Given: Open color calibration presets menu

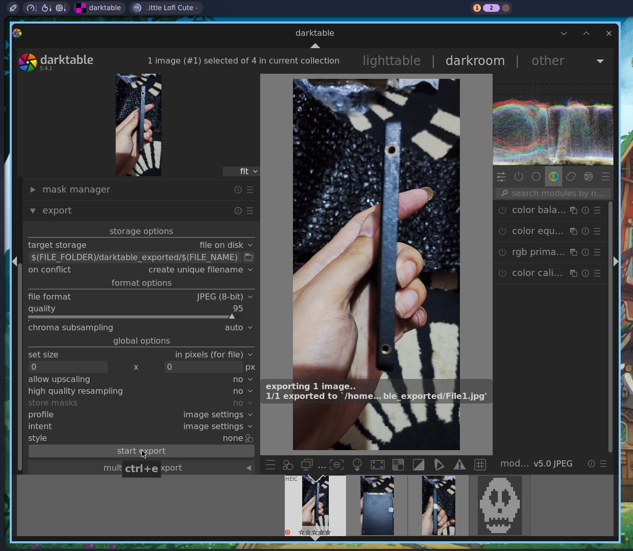Looking at the screenshot, I should (597, 273).
